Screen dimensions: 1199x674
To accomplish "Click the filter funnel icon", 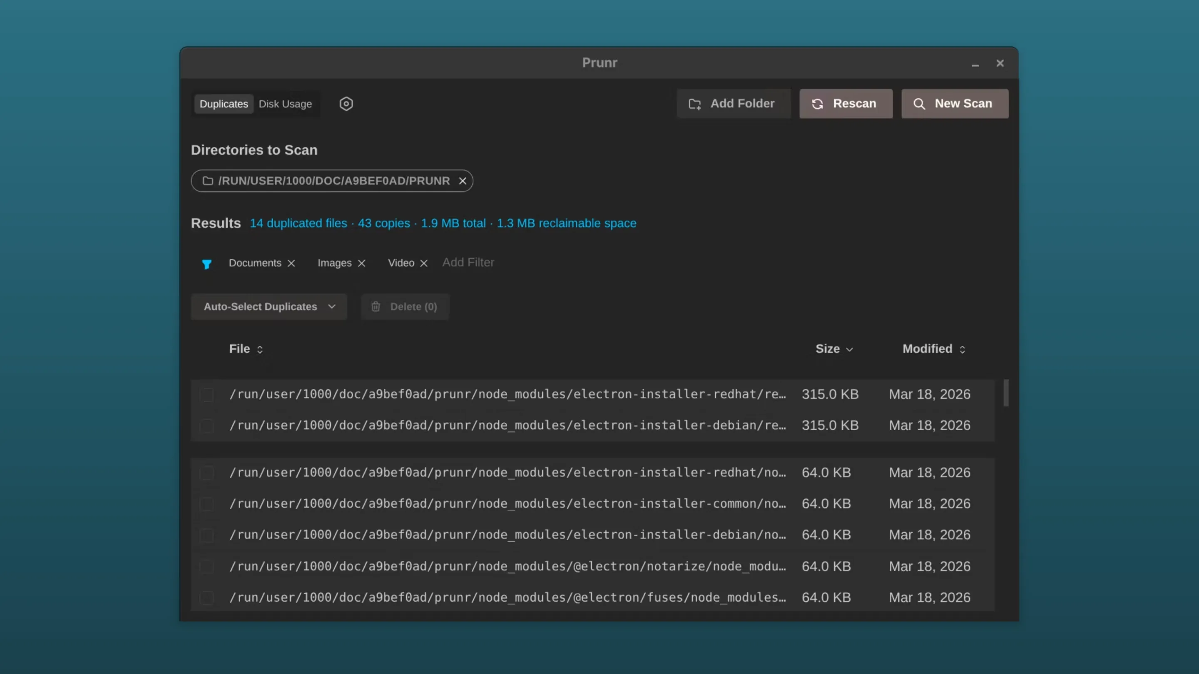I will pos(206,264).
